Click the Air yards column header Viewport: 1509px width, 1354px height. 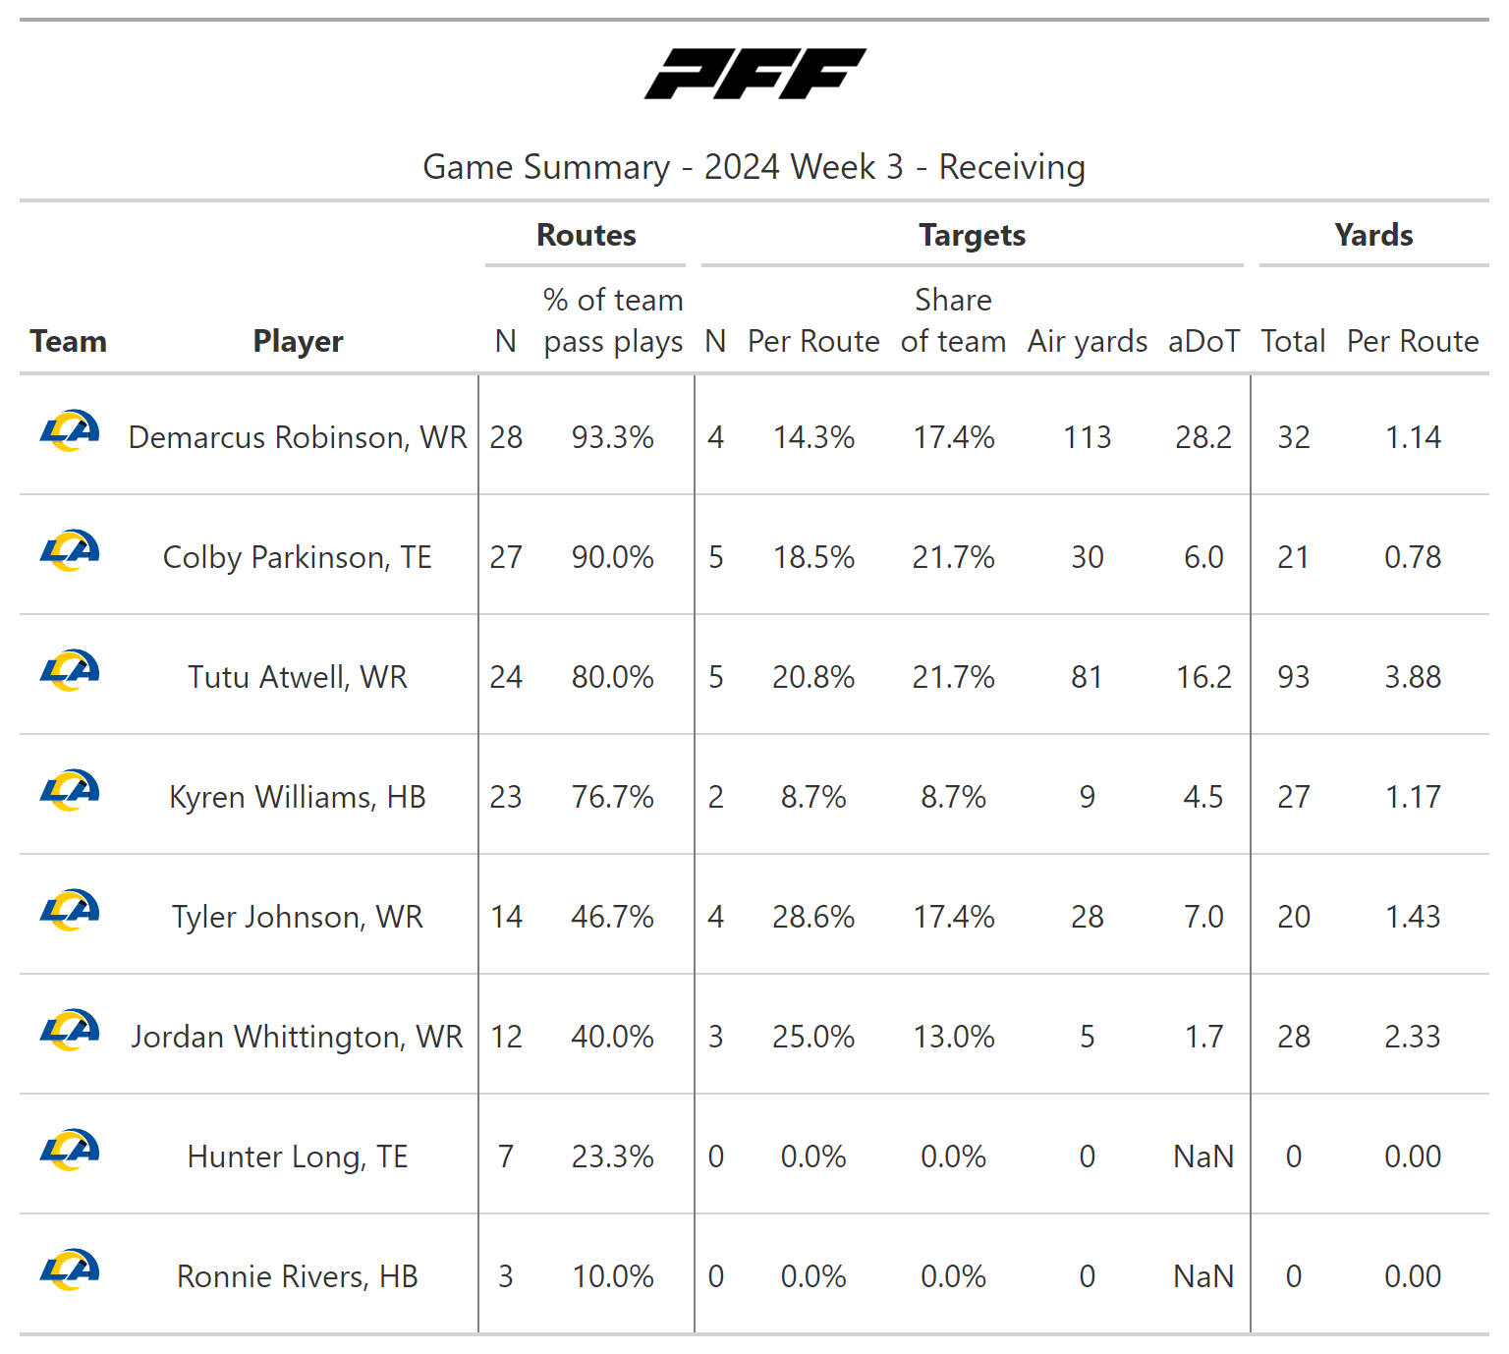tap(1087, 341)
